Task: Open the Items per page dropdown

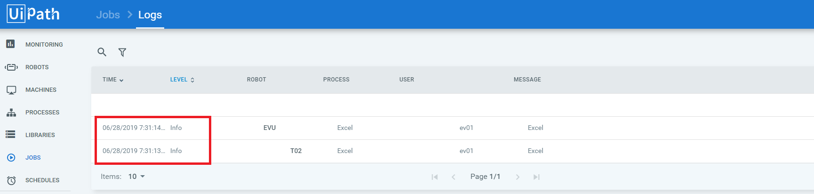Action: pyautogui.click(x=136, y=177)
